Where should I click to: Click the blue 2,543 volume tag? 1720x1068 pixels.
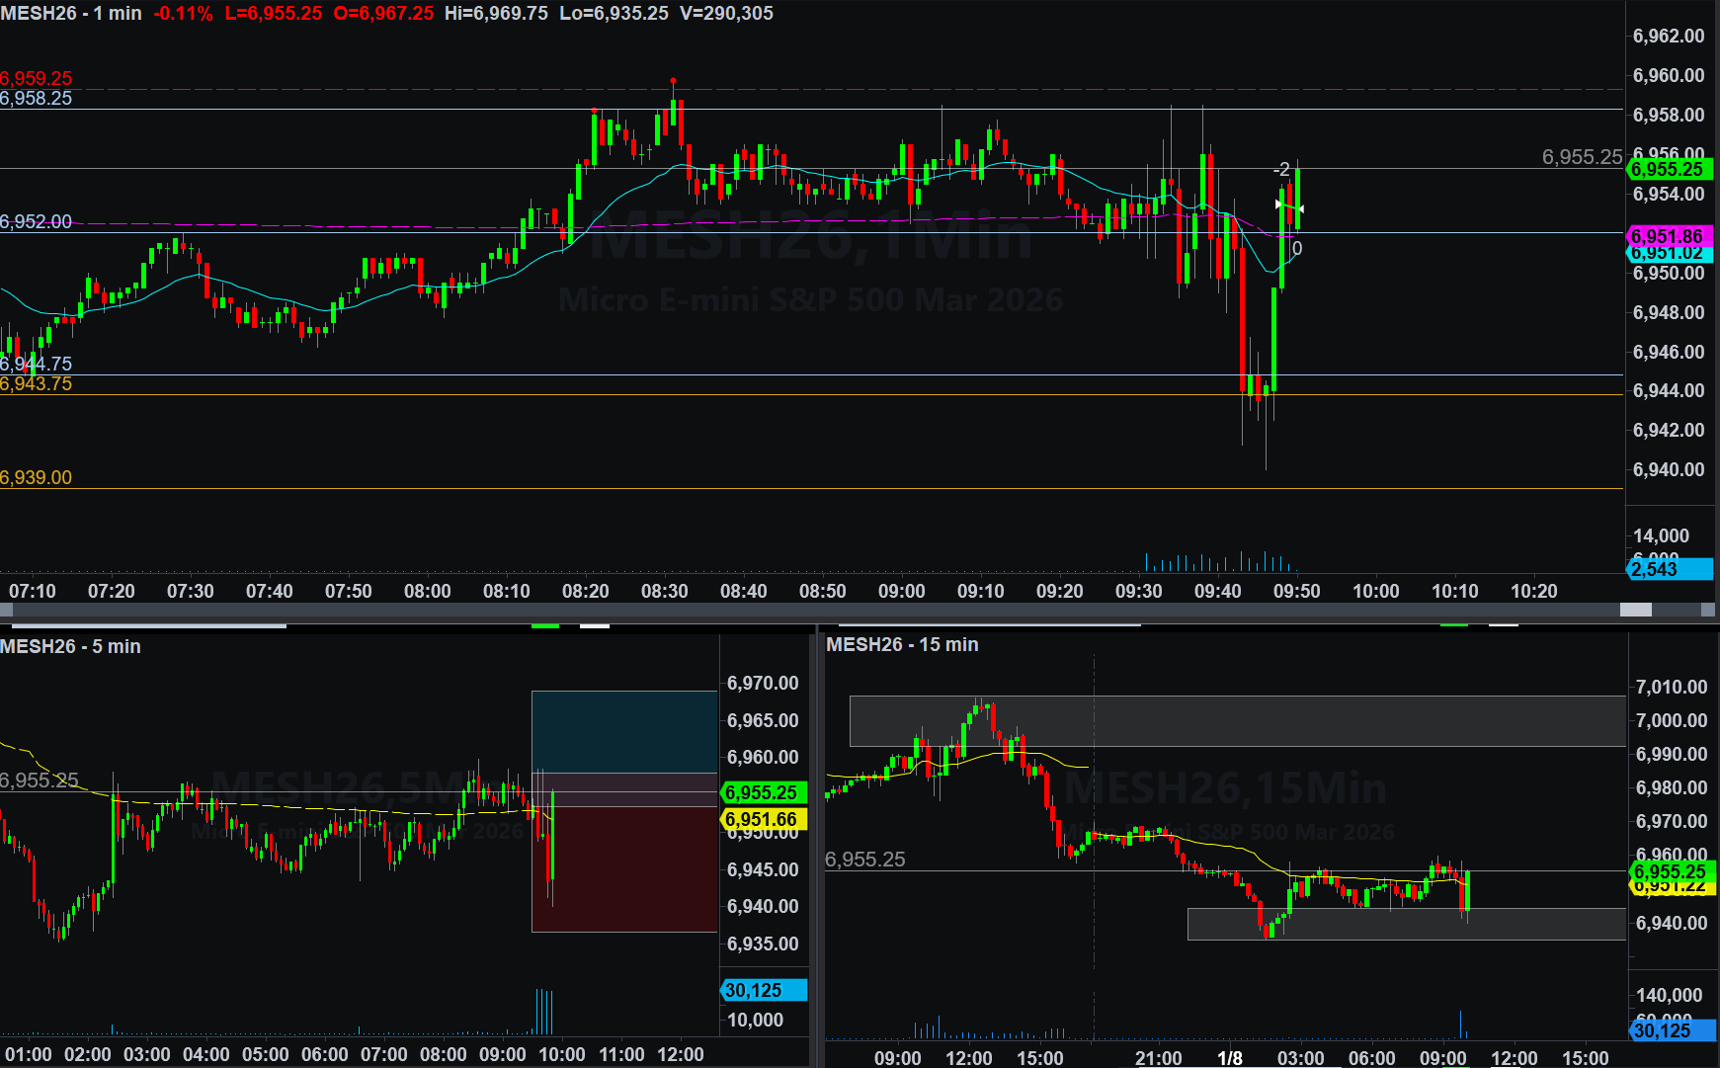click(1668, 569)
